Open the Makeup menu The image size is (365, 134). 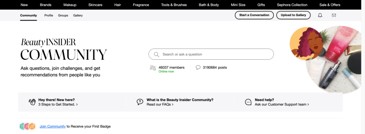pos(70,5)
